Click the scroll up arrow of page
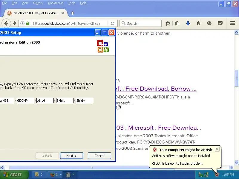239x179 pixels. [236, 32]
